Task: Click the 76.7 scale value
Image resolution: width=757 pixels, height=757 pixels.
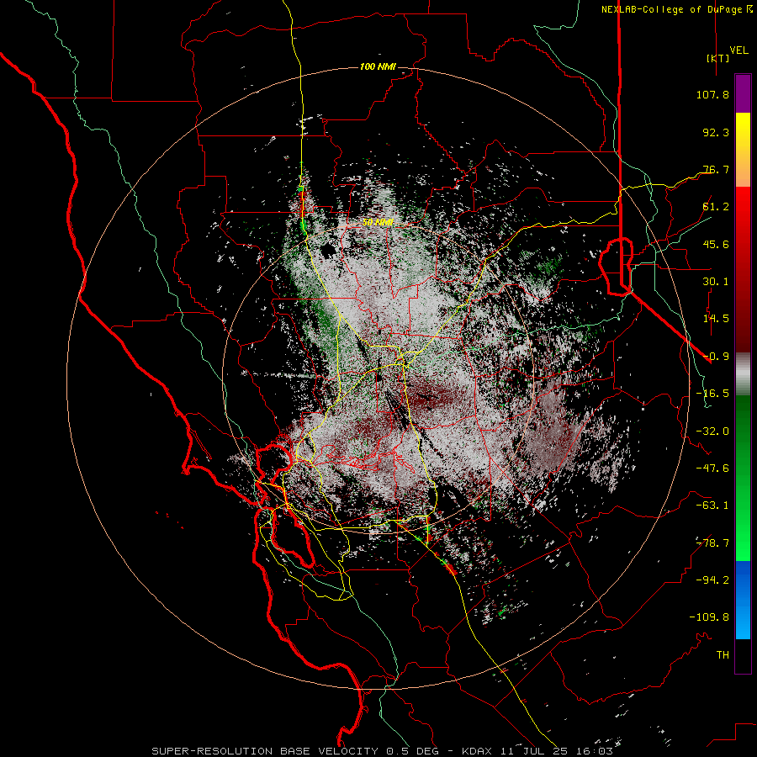Action: 716,169
